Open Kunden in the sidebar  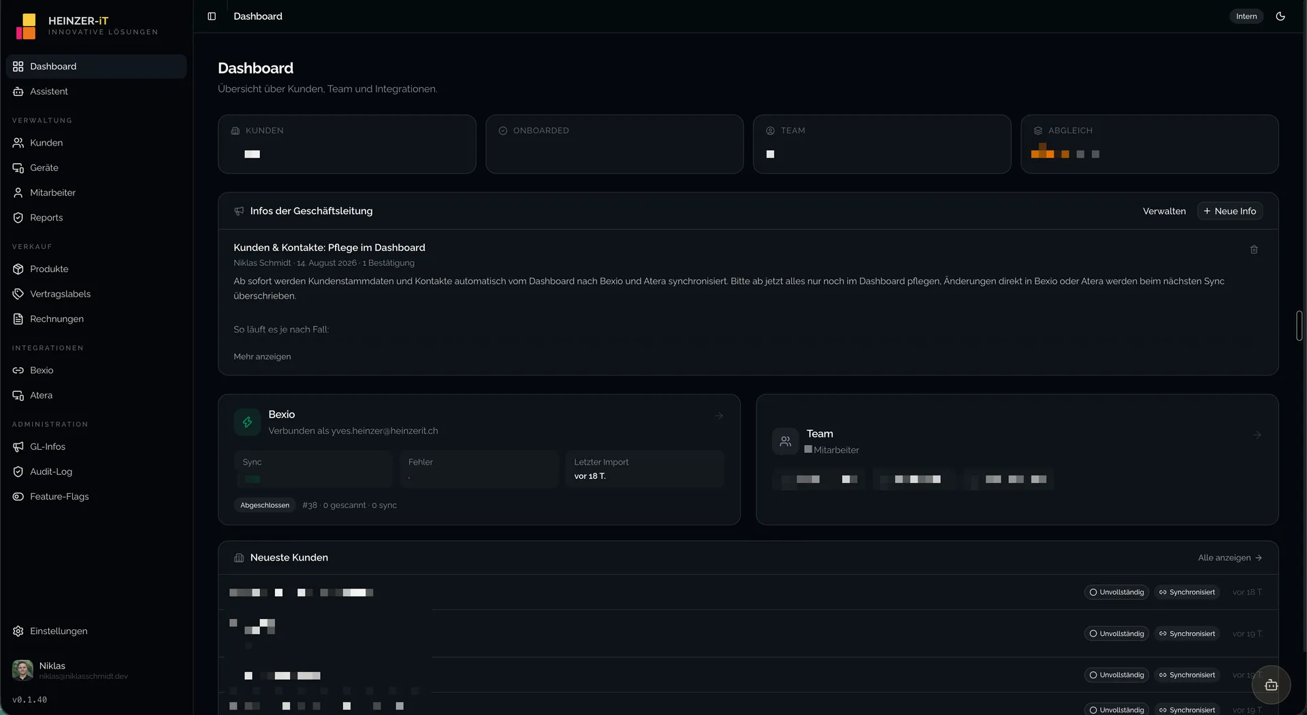pos(97,143)
